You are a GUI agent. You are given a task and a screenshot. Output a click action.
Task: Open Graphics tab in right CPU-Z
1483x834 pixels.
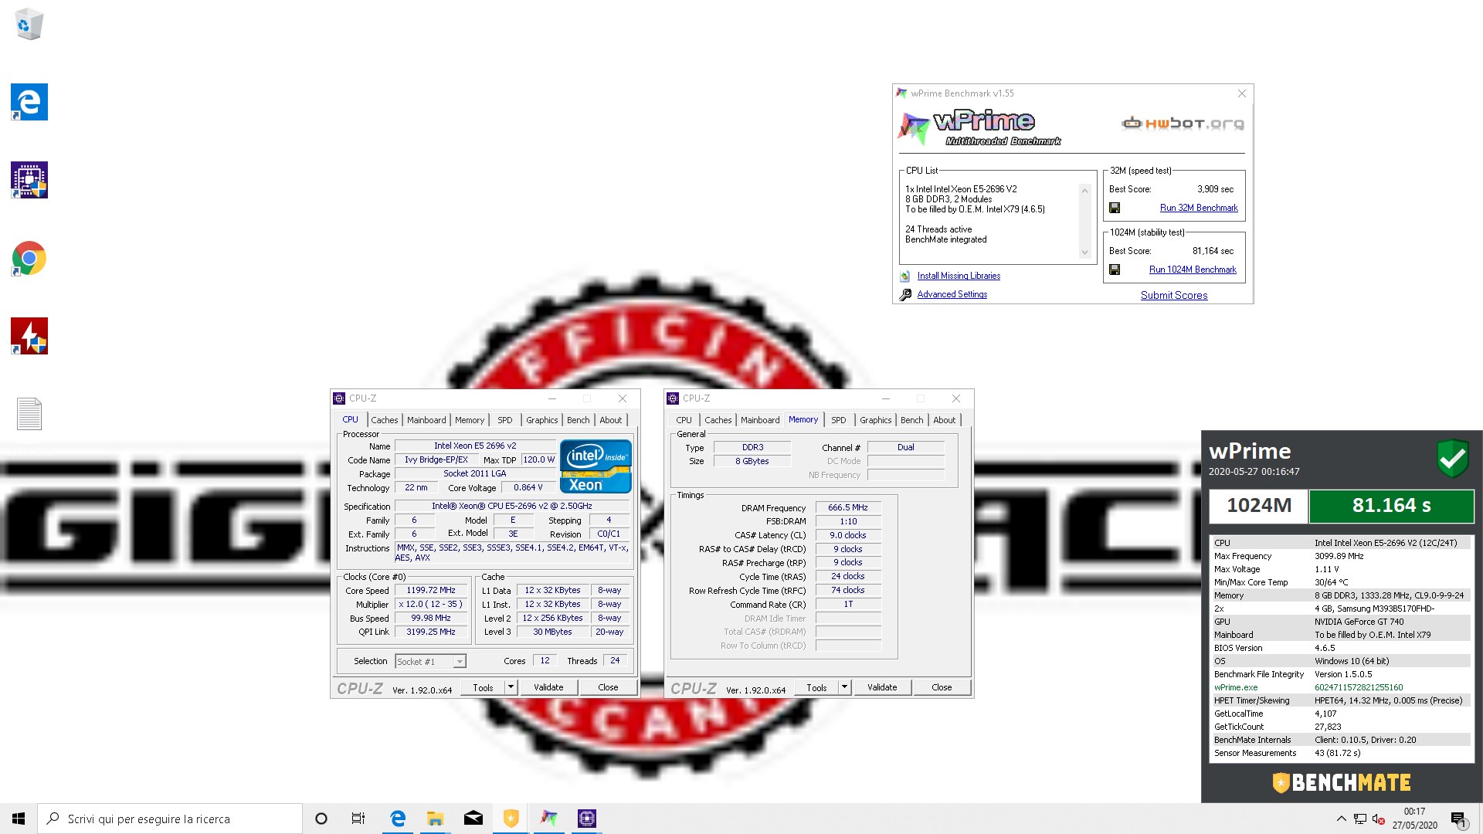(x=876, y=420)
